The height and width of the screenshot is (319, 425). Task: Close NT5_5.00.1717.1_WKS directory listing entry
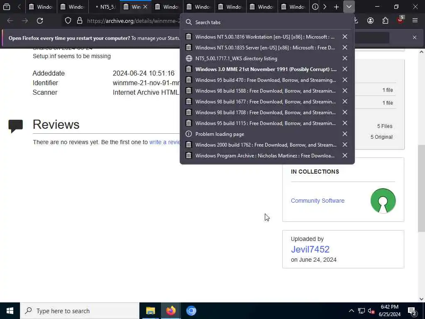pyautogui.click(x=345, y=58)
